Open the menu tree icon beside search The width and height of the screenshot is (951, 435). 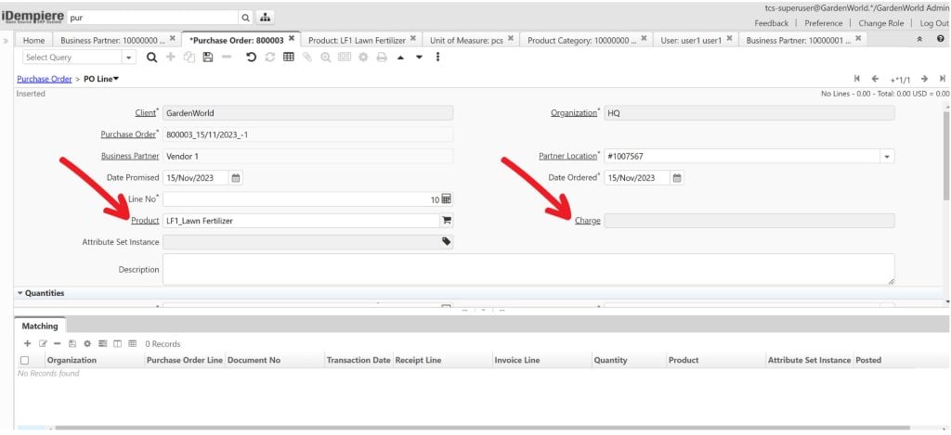point(266,18)
